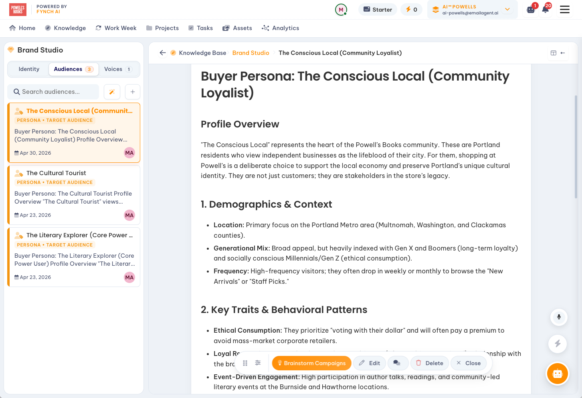Open the sliders settings icon in toolbar

[258, 363]
